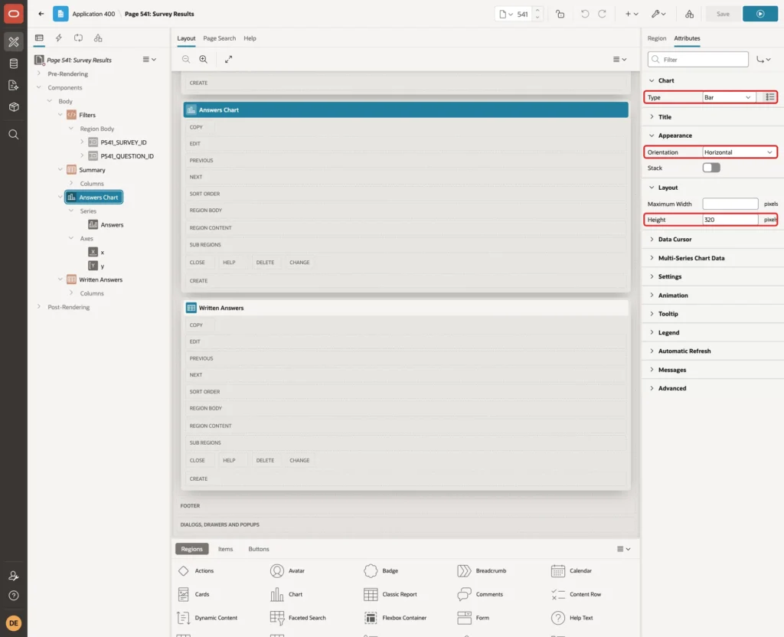This screenshot has width=784, height=637.
Task: Open Shared Components from the top toolbar
Action: pyautogui.click(x=689, y=14)
